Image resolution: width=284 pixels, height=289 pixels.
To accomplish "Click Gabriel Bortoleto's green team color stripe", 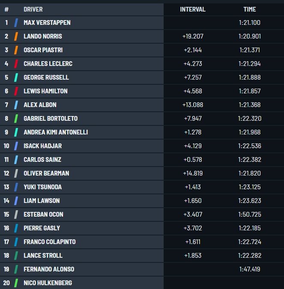I will click(16, 119).
